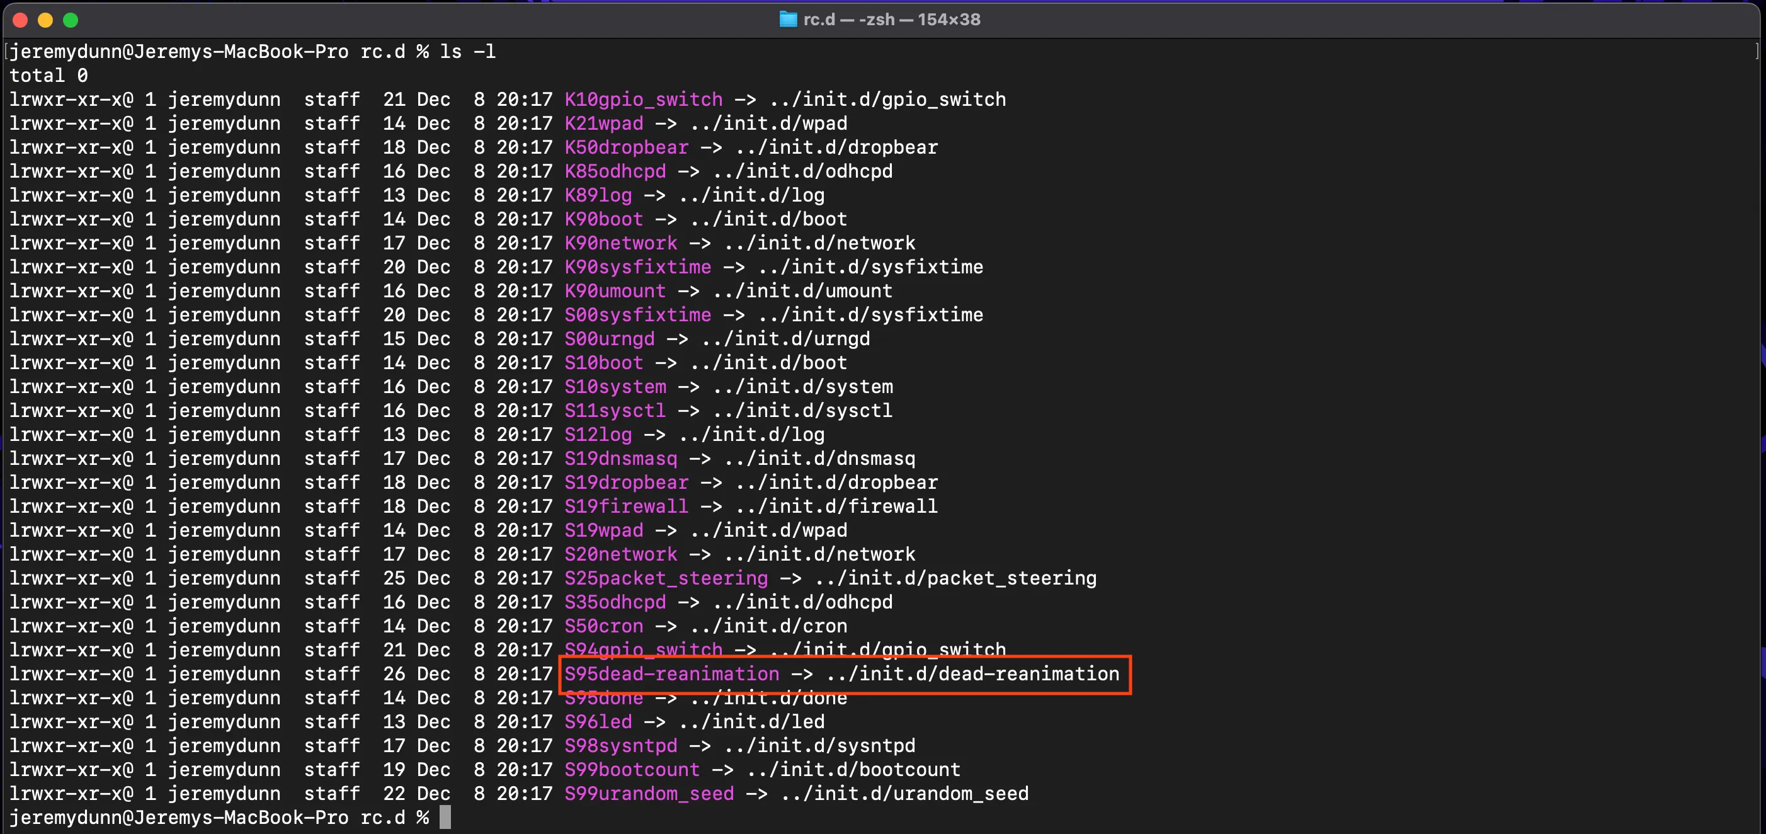The width and height of the screenshot is (1766, 834).
Task: Click the S25packet_steering symlink name
Action: (666, 579)
